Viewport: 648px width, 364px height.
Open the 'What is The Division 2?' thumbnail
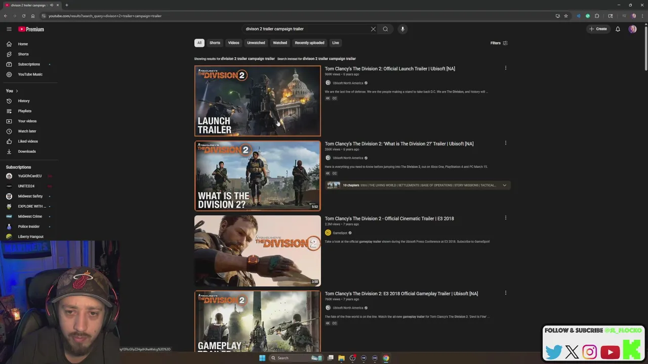[257, 176]
